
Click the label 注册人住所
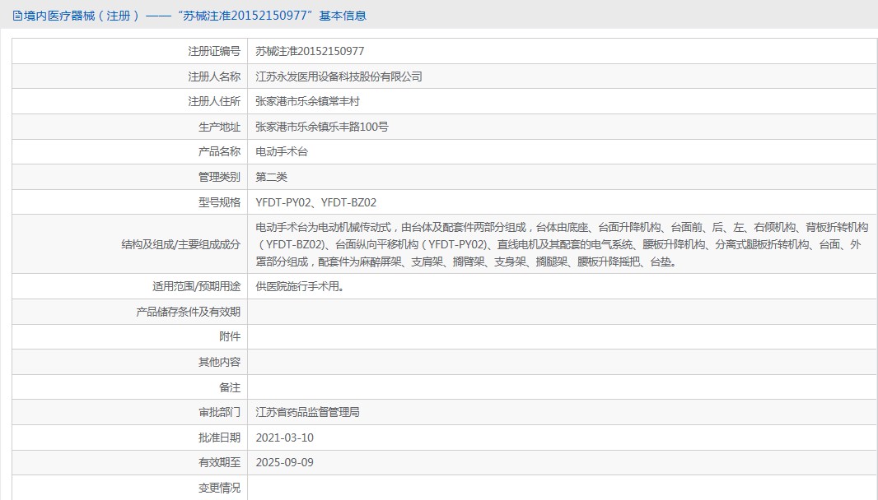pyautogui.click(x=214, y=102)
